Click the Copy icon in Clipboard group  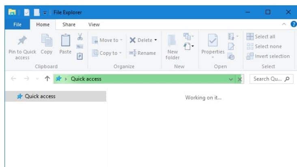coord(46,41)
